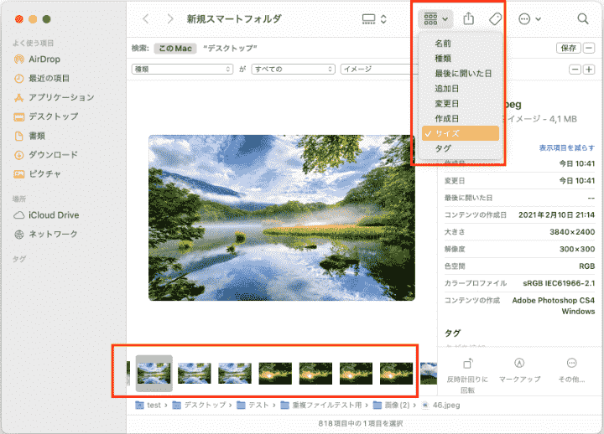Click the 保存 button
604x434 pixels.
point(569,48)
